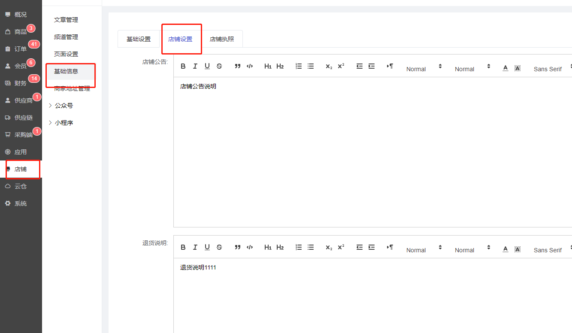Apply superscript in return policy editor
Viewport: 572px width, 333px height.
click(341, 247)
